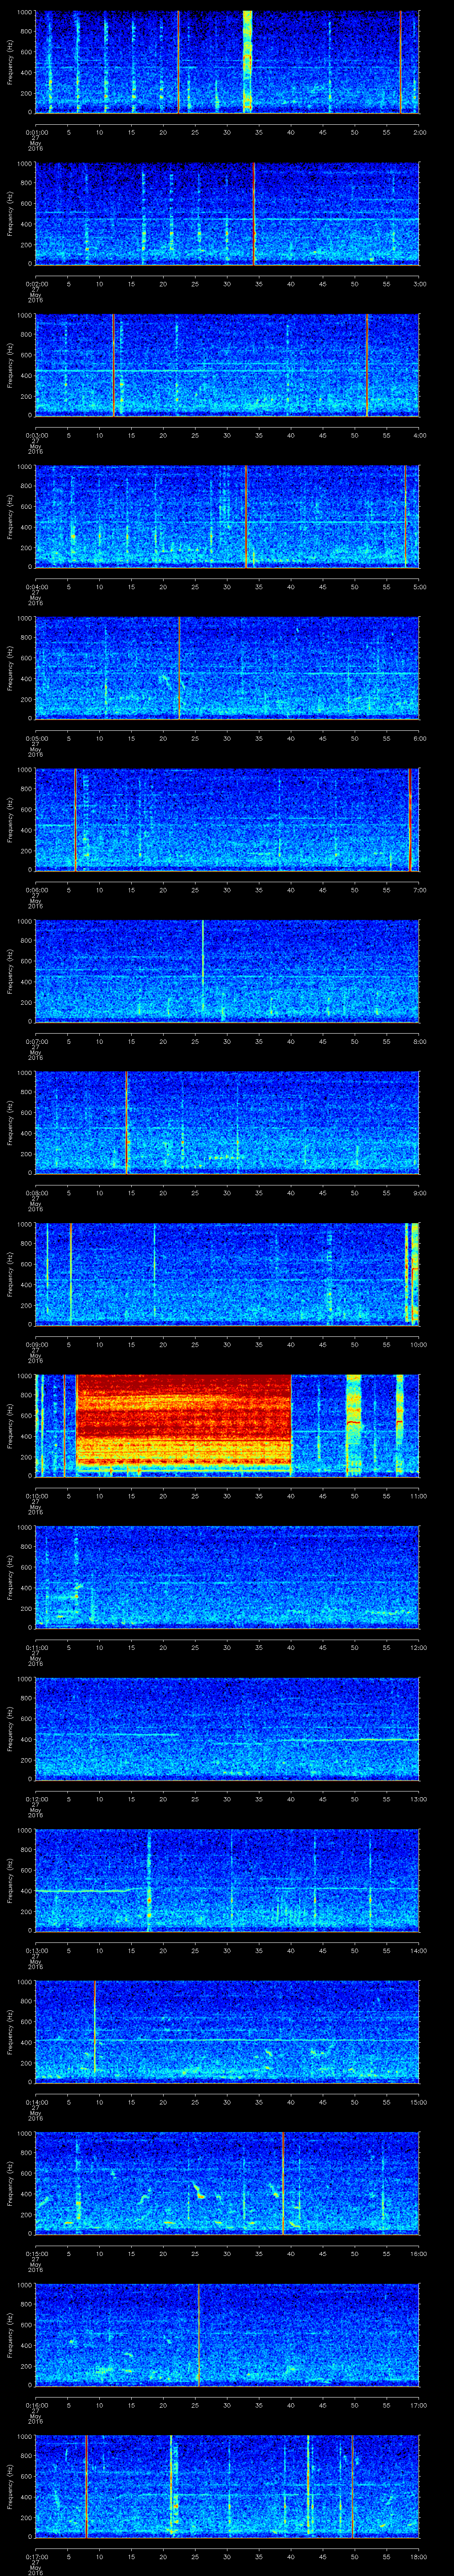Open the spectrogram panel starting at 0:06:00
The height and width of the screenshot is (2576, 454).
[227, 820]
